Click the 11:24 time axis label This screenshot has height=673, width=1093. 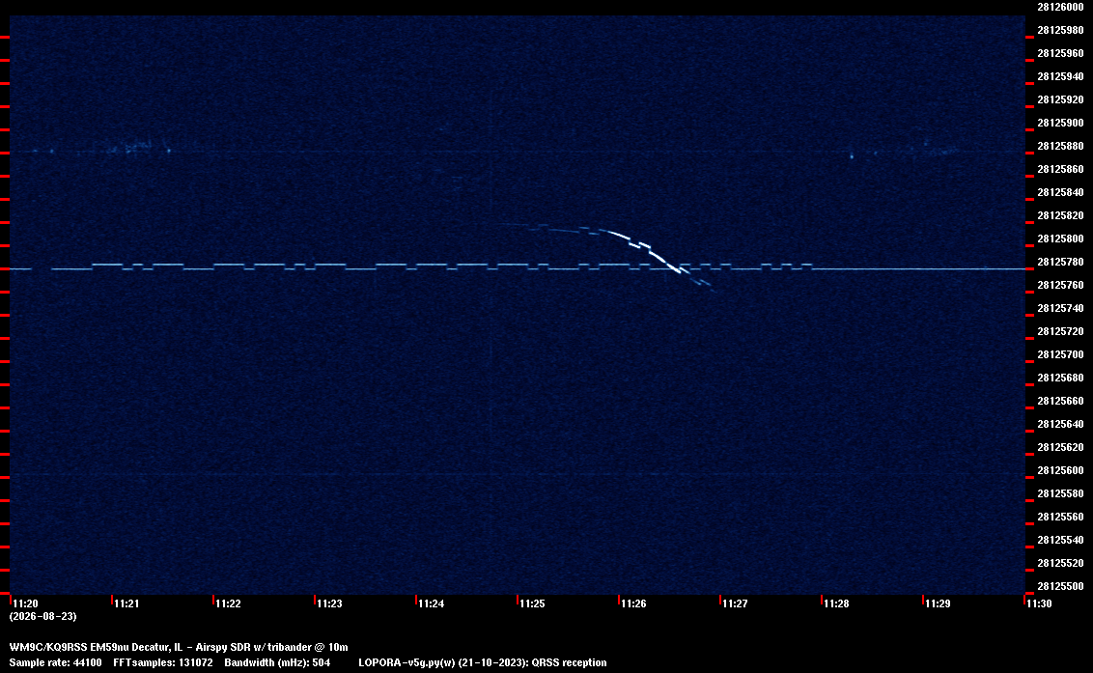point(432,603)
